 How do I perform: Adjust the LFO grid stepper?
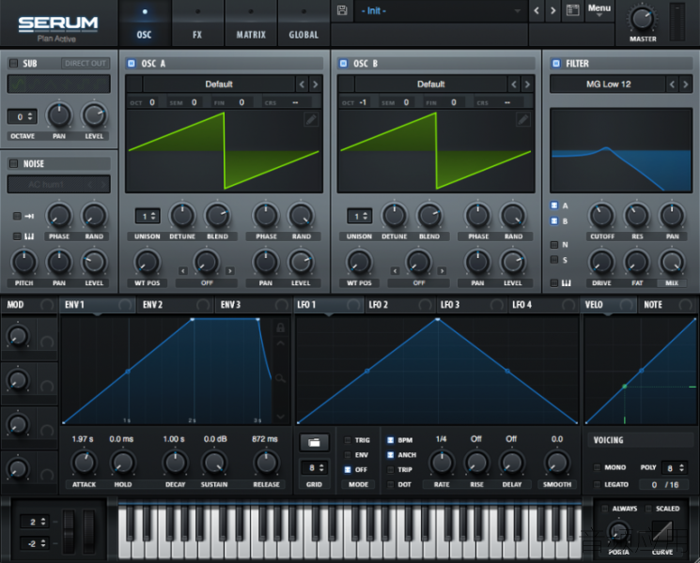point(314,467)
